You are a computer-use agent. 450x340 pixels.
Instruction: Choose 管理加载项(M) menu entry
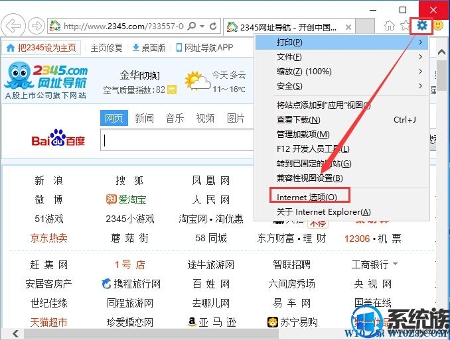342,135
